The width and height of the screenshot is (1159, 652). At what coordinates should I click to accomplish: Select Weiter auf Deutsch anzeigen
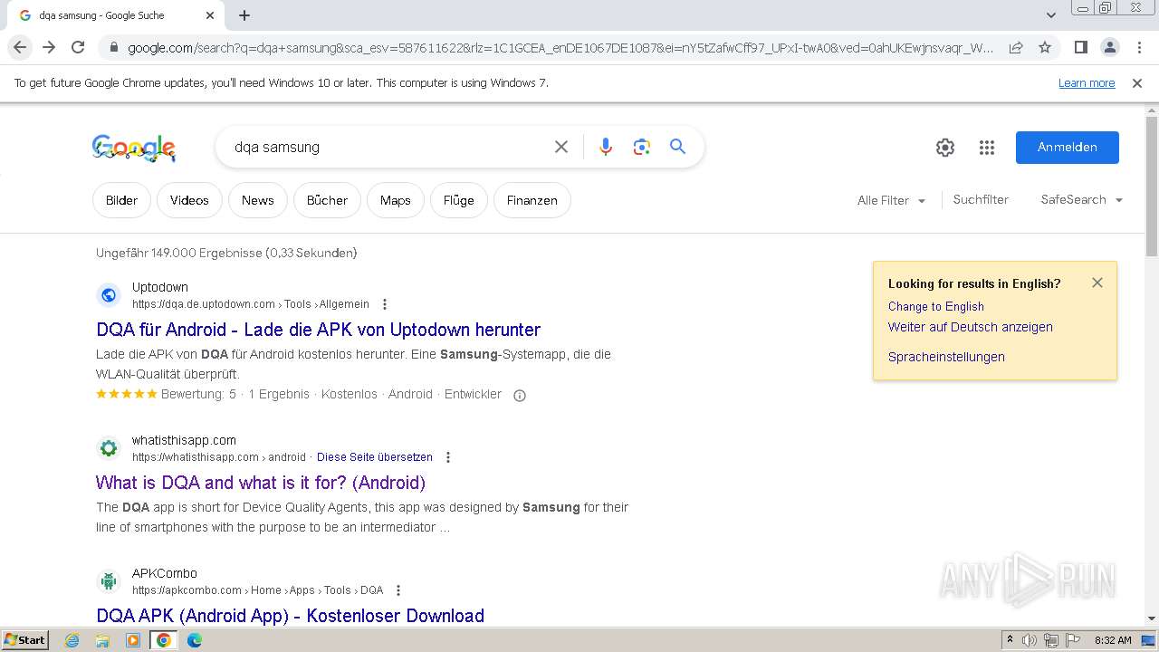tap(970, 327)
